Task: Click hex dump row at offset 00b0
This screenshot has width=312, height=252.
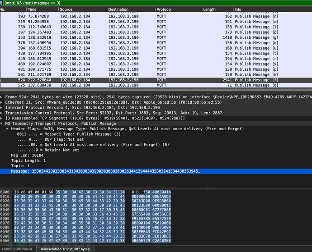Action: coord(85,241)
